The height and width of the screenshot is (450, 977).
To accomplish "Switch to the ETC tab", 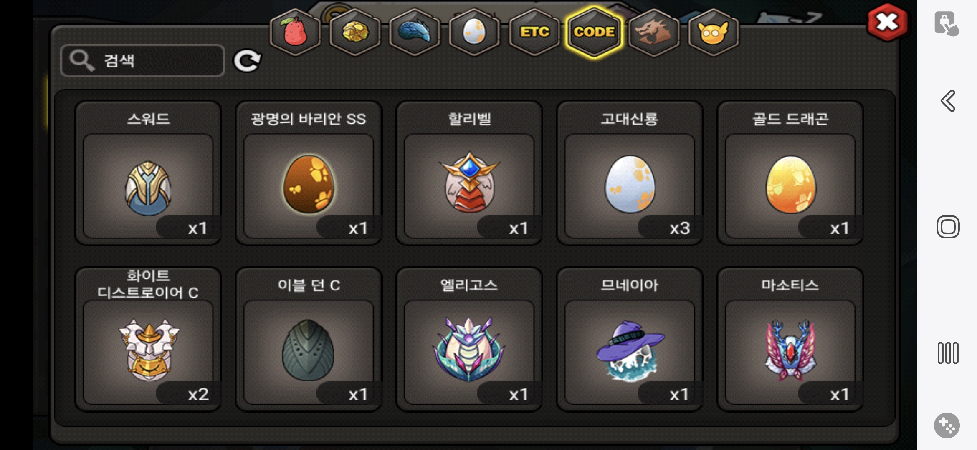I will click(x=534, y=32).
